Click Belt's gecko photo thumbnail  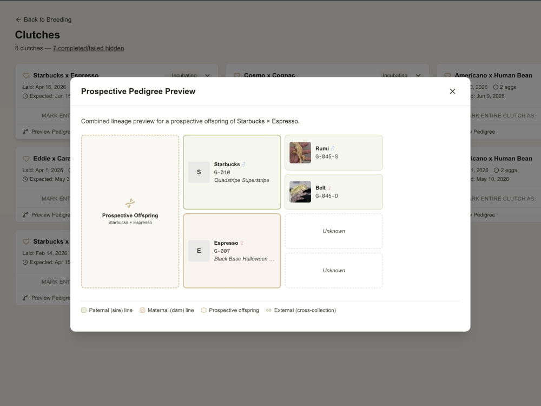[x=300, y=192]
